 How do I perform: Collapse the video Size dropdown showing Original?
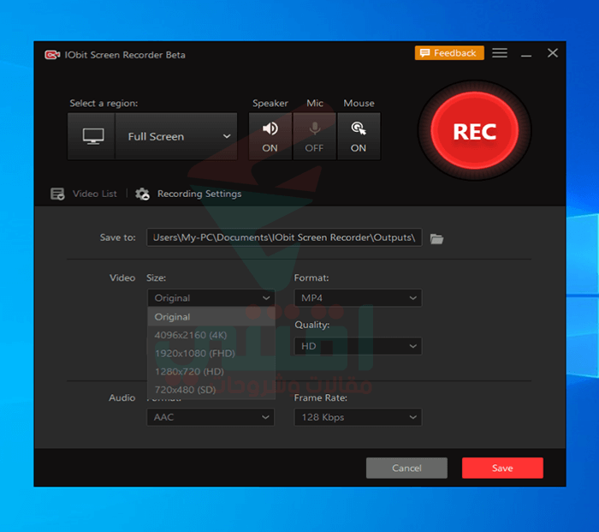(x=211, y=298)
